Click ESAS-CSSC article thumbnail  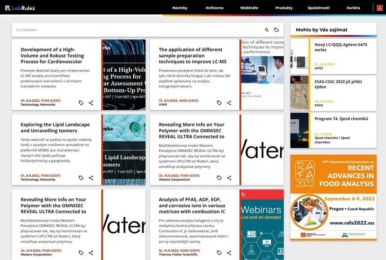[x=299, y=93]
